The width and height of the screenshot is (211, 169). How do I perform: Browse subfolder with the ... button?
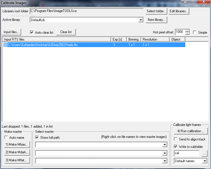click(x=204, y=153)
